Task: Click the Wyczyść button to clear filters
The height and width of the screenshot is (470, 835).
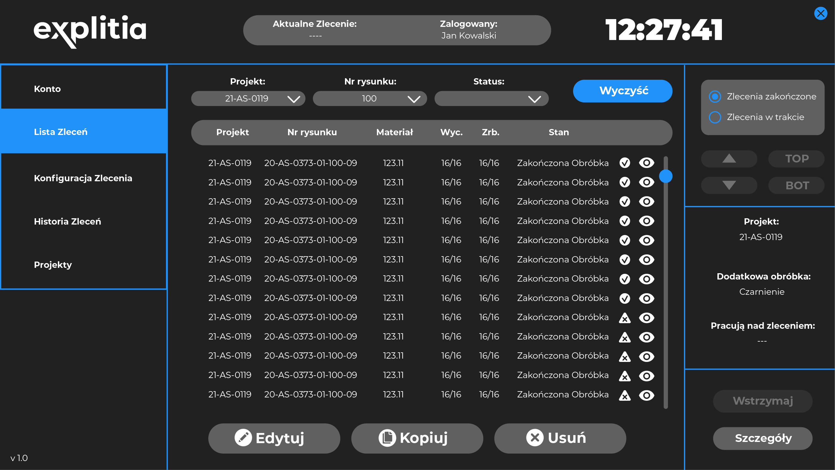Action: 622,91
